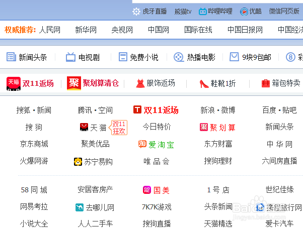The width and height of the screenshot is (303, 228).
Task: Visit 央视网 link
Action: pyautogui.click(x=122, y=30)
